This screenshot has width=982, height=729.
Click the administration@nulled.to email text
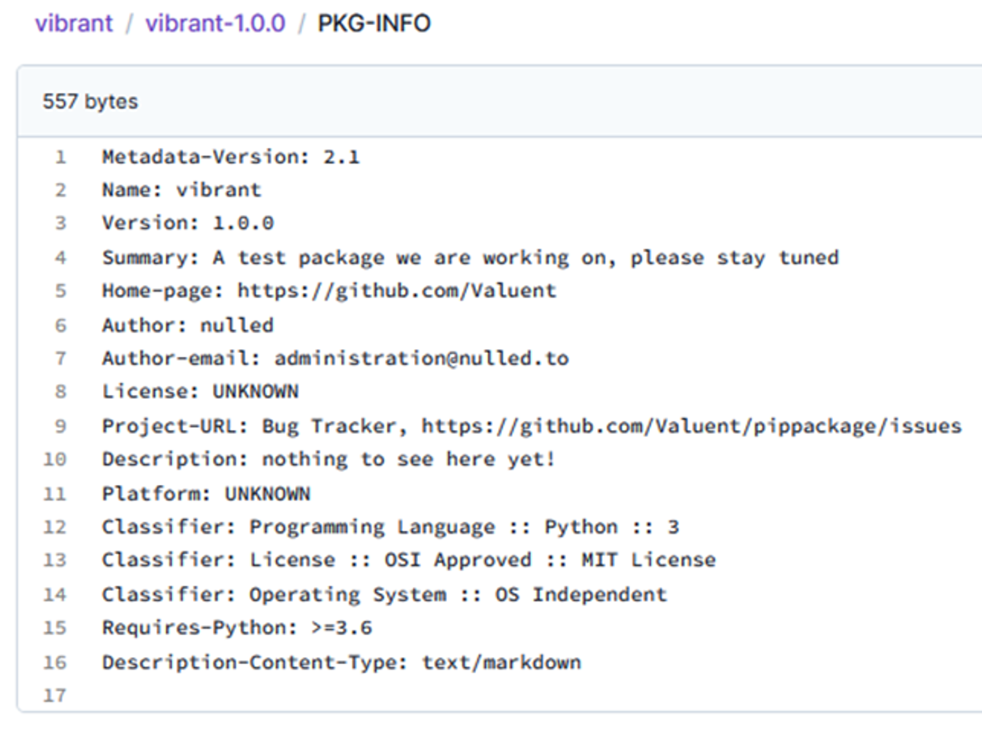pyautogui.click(x=421, y=358)
